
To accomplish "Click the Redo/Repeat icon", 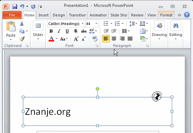I will click(33, 7).
